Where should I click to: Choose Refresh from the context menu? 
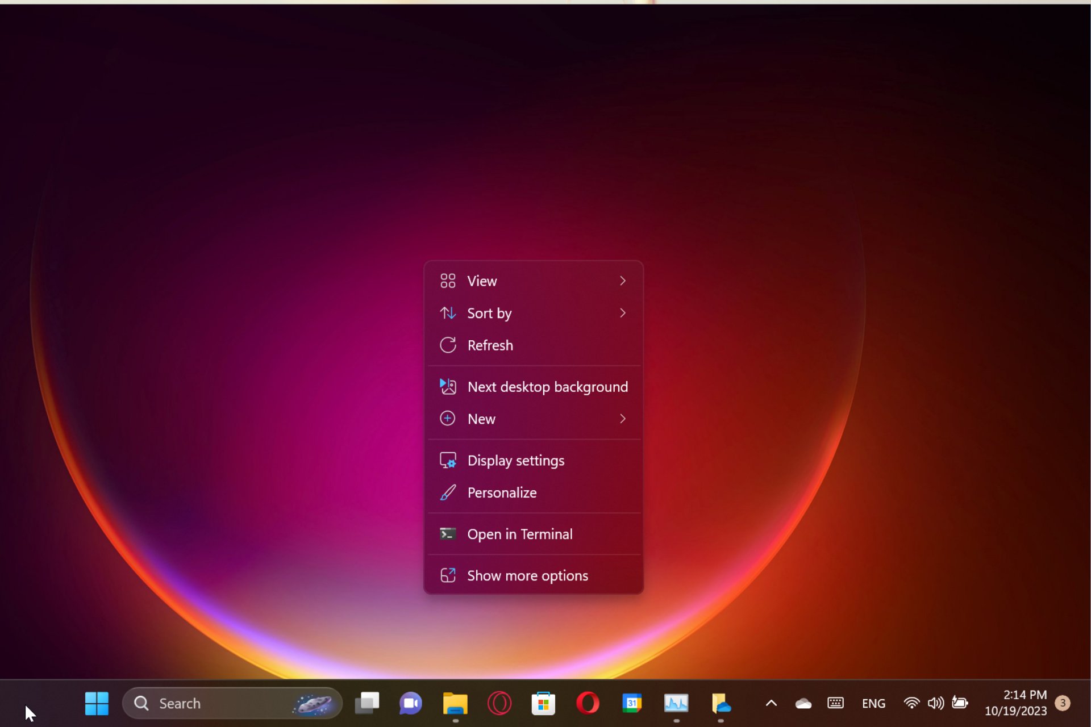[534, 345]
